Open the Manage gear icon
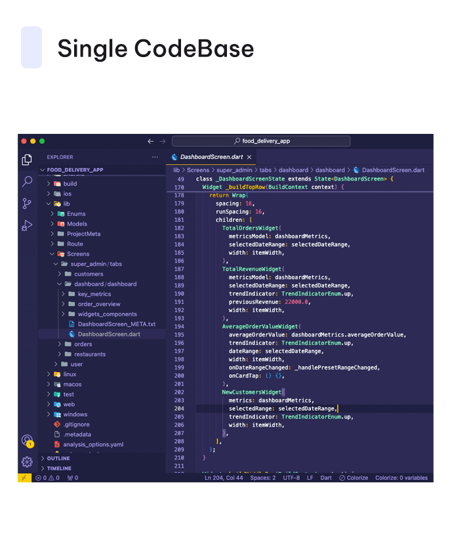This screenshot has width=450, height=546. [27, 461]
